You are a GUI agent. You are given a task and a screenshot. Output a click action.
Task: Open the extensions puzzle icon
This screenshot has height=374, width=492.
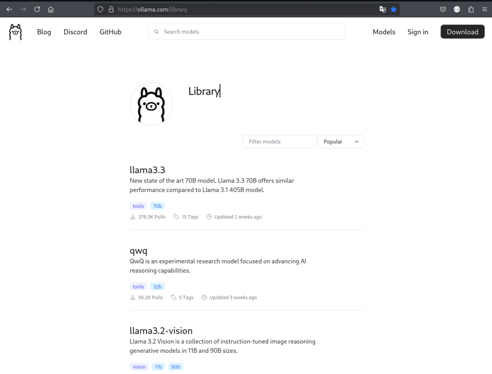[x=471, y=10]
